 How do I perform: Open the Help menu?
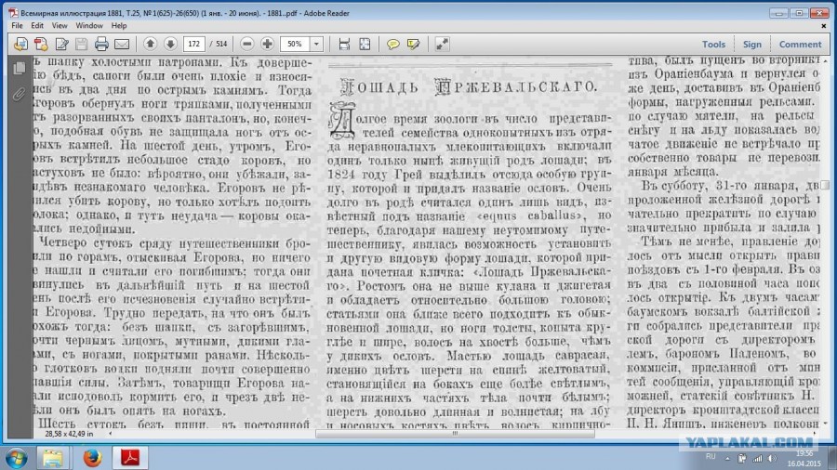118,26
